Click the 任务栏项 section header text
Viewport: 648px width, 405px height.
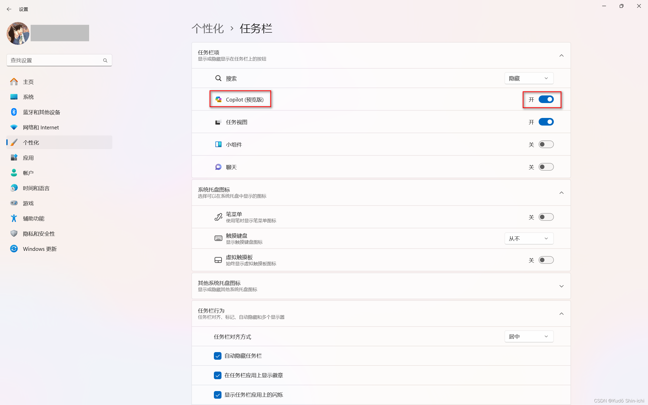209,52
